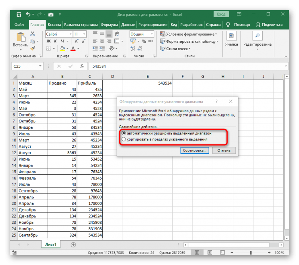
Task: Select the Лист1 sheet tab
Action: click(x=51, y=244)
